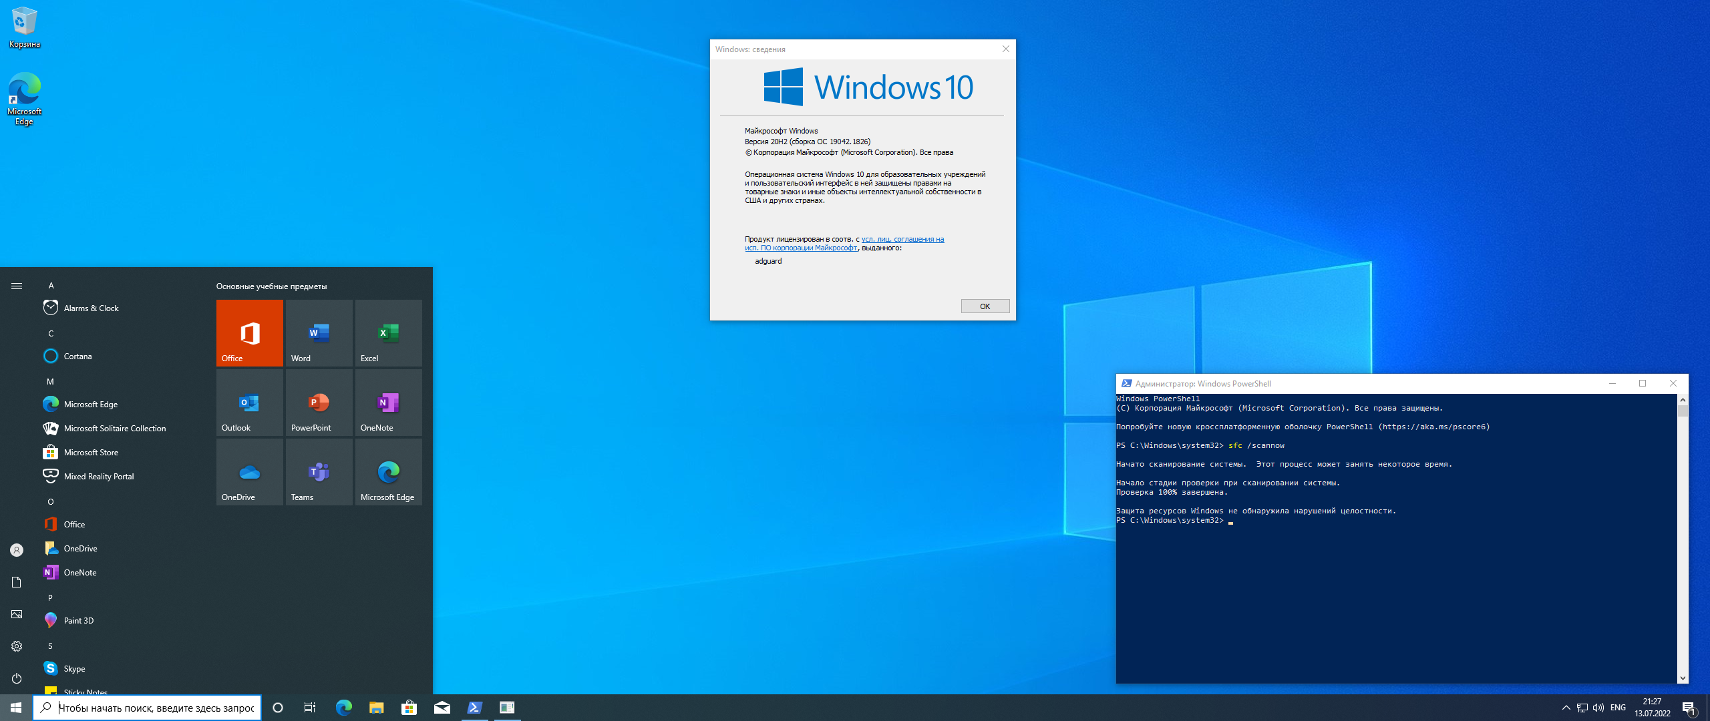Open network status tray icon
Viewport: 1710px width, 721px height.
pyautogui.click(x=1582, y=708)
